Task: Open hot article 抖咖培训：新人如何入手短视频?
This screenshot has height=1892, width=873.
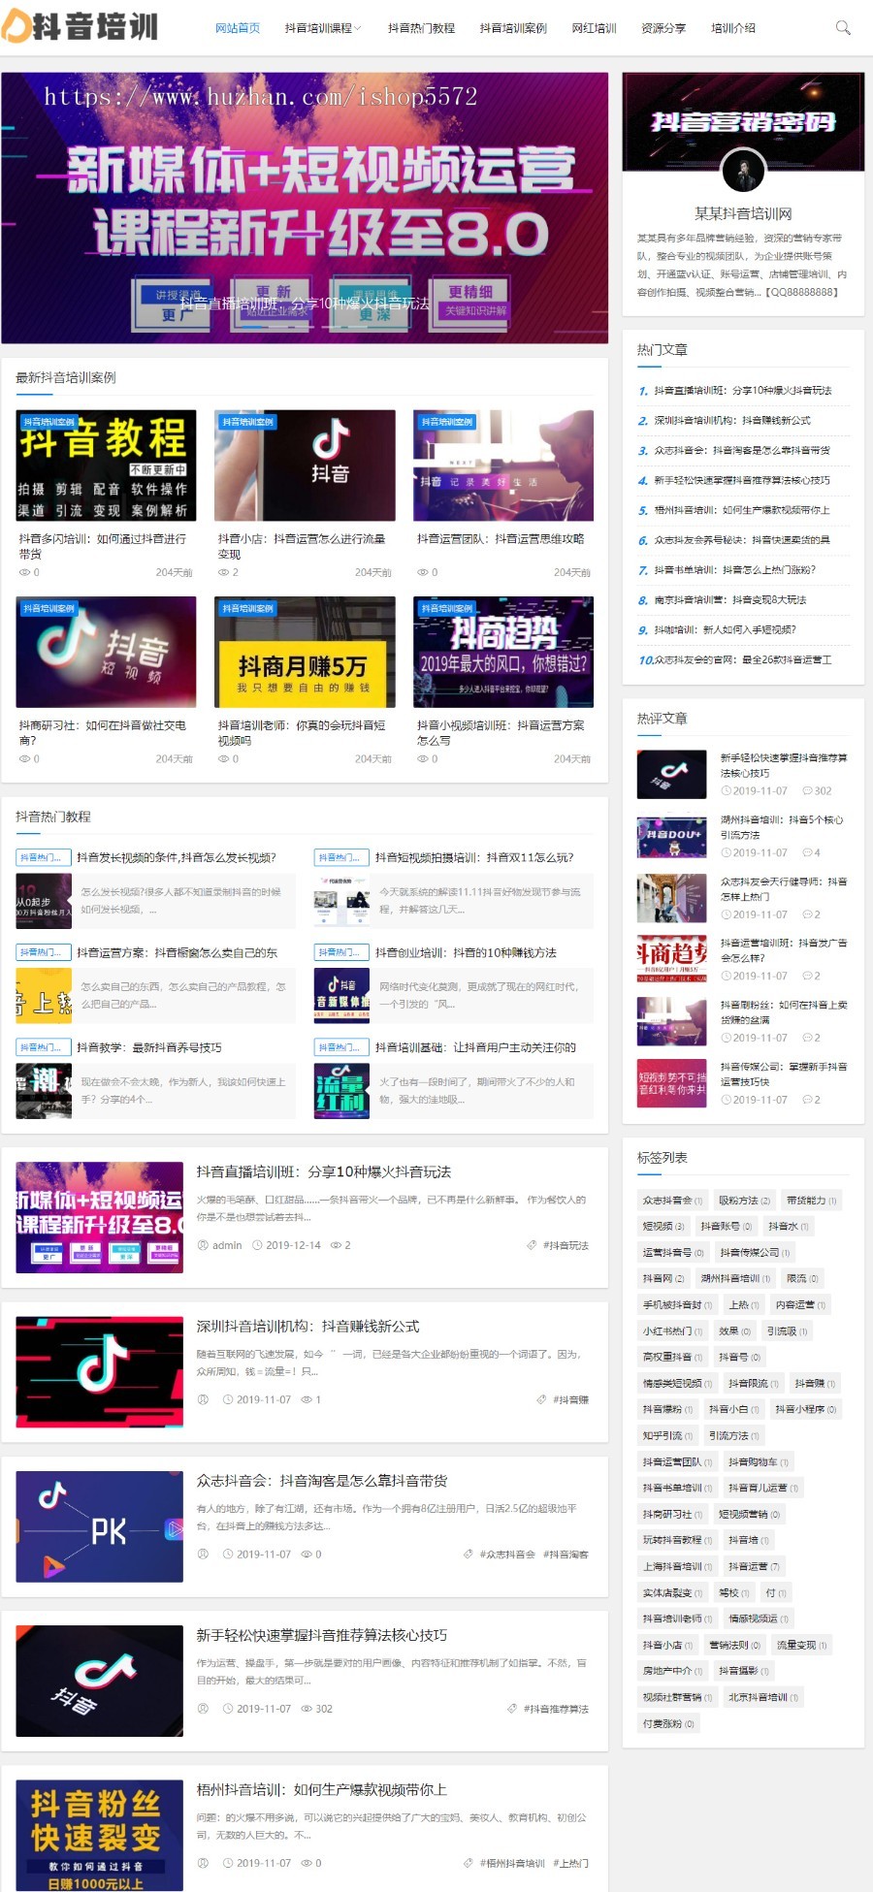Action: point(725,630)
